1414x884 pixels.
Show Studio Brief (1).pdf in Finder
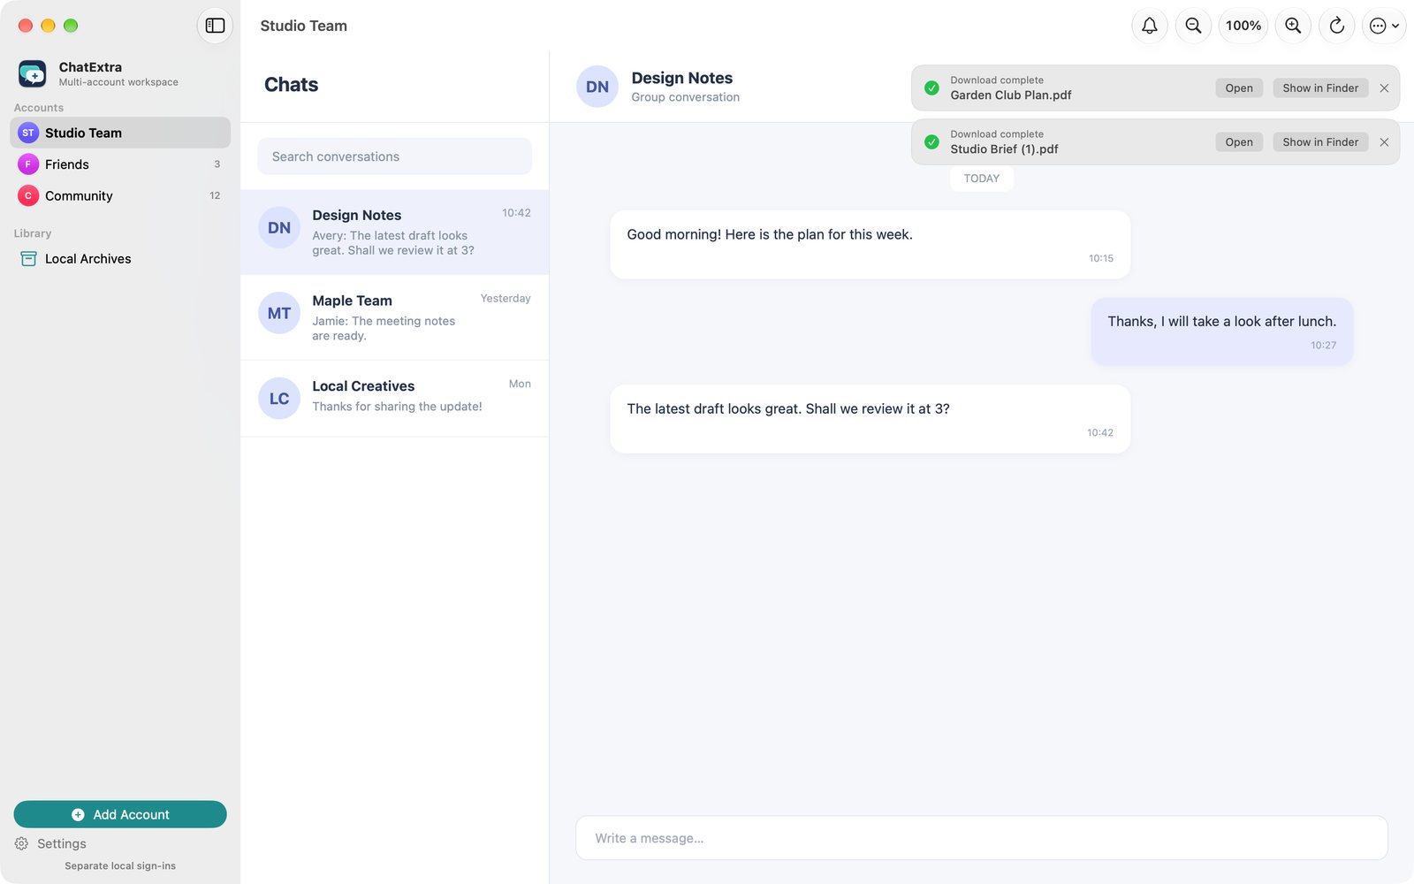(x=1320, y=142)
